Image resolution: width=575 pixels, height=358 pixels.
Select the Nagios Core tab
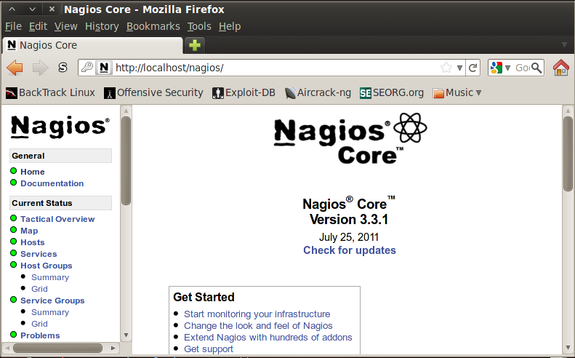click(x=92, y=45)
